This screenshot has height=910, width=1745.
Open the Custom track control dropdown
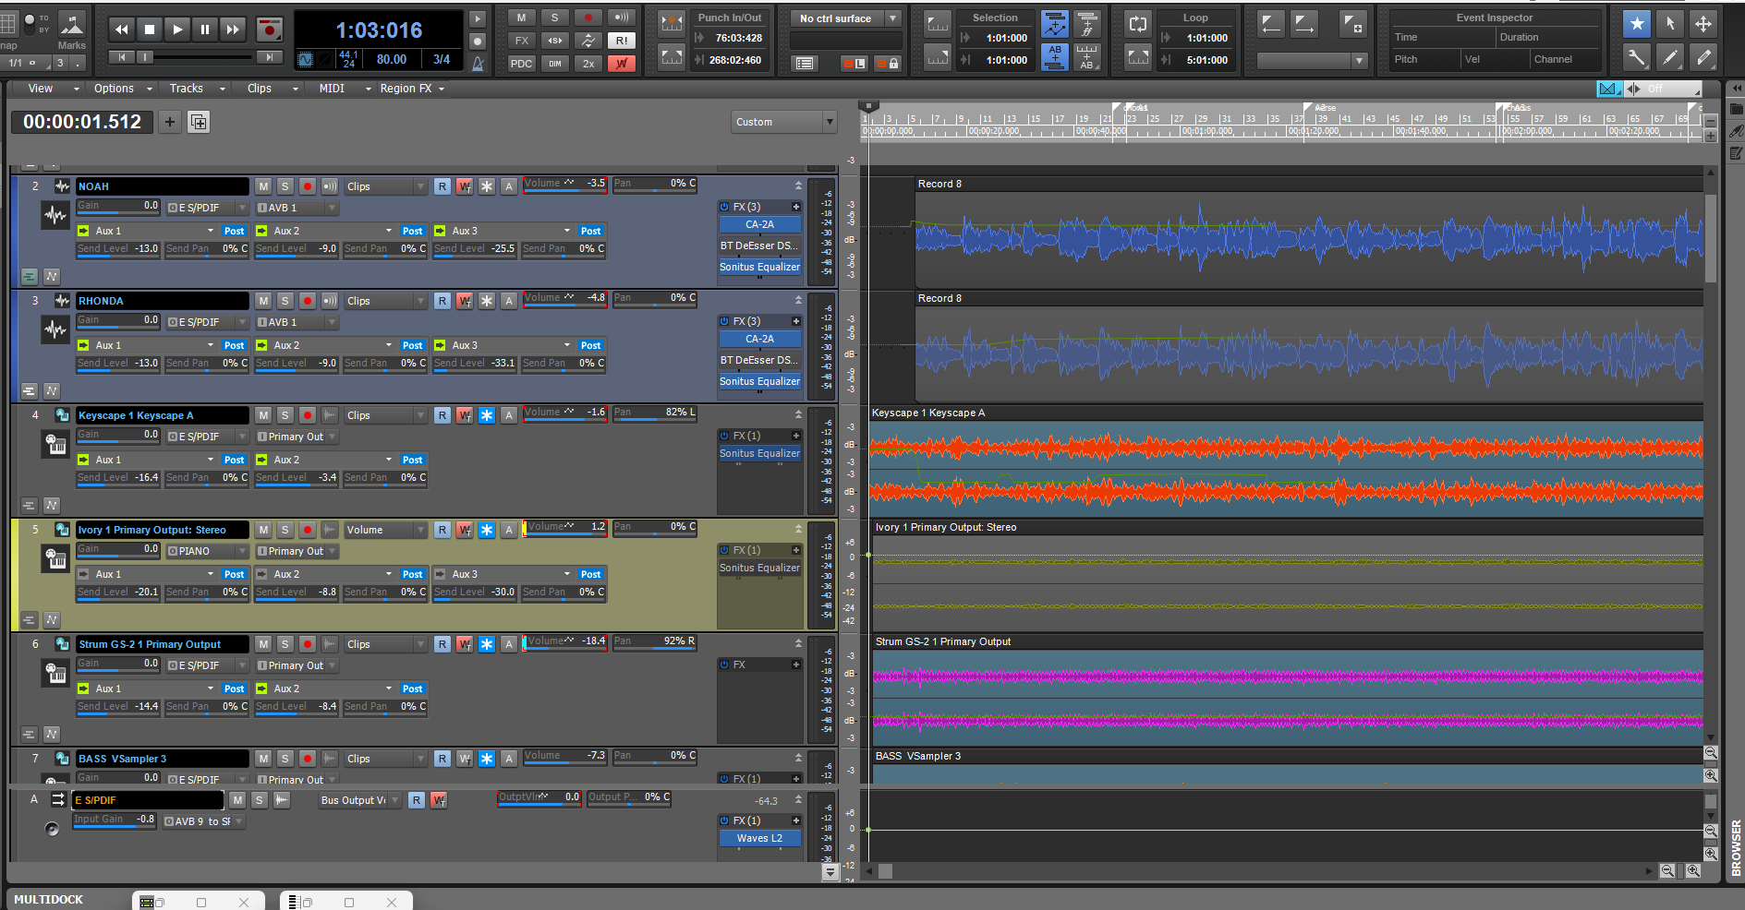point(783,122)
